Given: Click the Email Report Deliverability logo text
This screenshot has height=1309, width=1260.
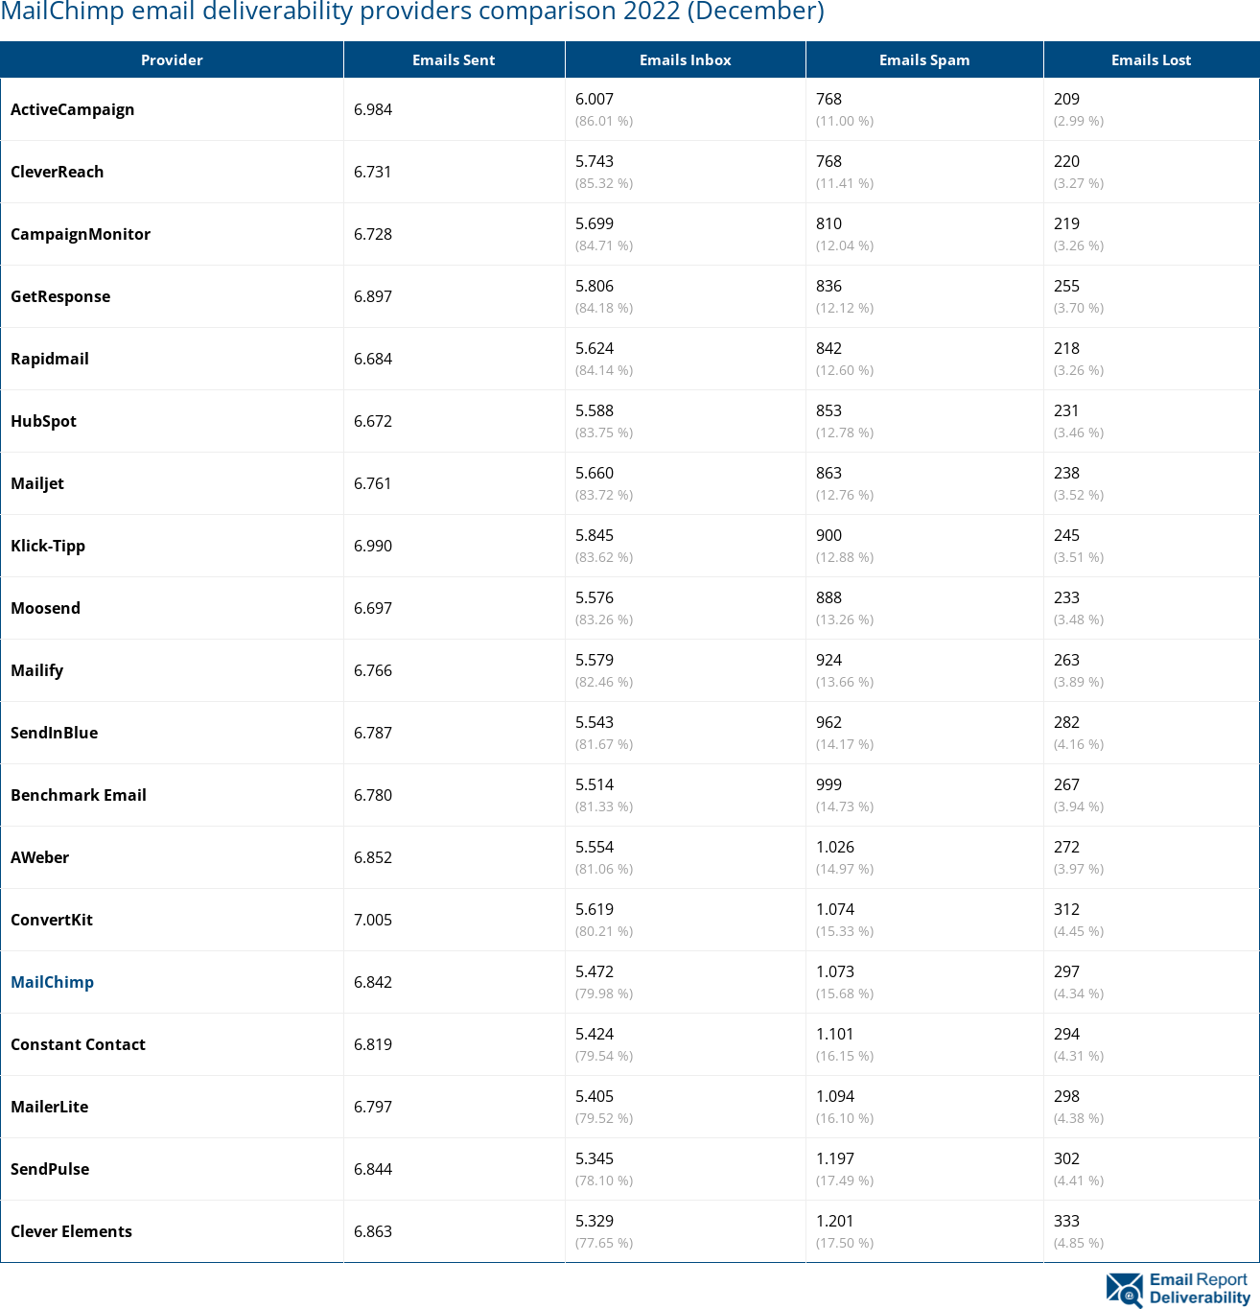Looking at the screenshot, I should pyautogui.click(x=1199, y=1289).
